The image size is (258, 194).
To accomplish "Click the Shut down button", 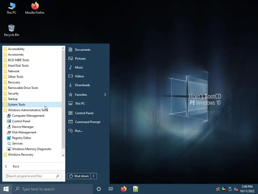I will 79,176.
